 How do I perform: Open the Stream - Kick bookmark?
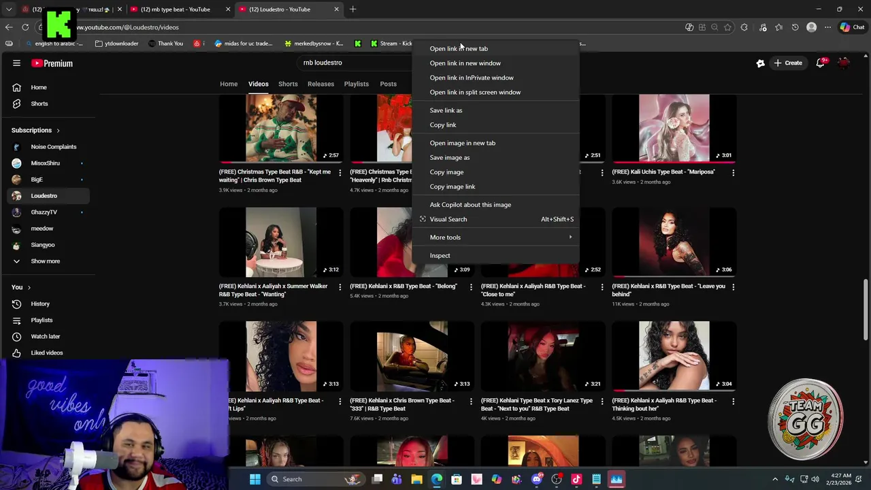click(391, 44)
